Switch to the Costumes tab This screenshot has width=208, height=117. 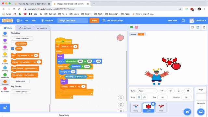coord(25,28)
